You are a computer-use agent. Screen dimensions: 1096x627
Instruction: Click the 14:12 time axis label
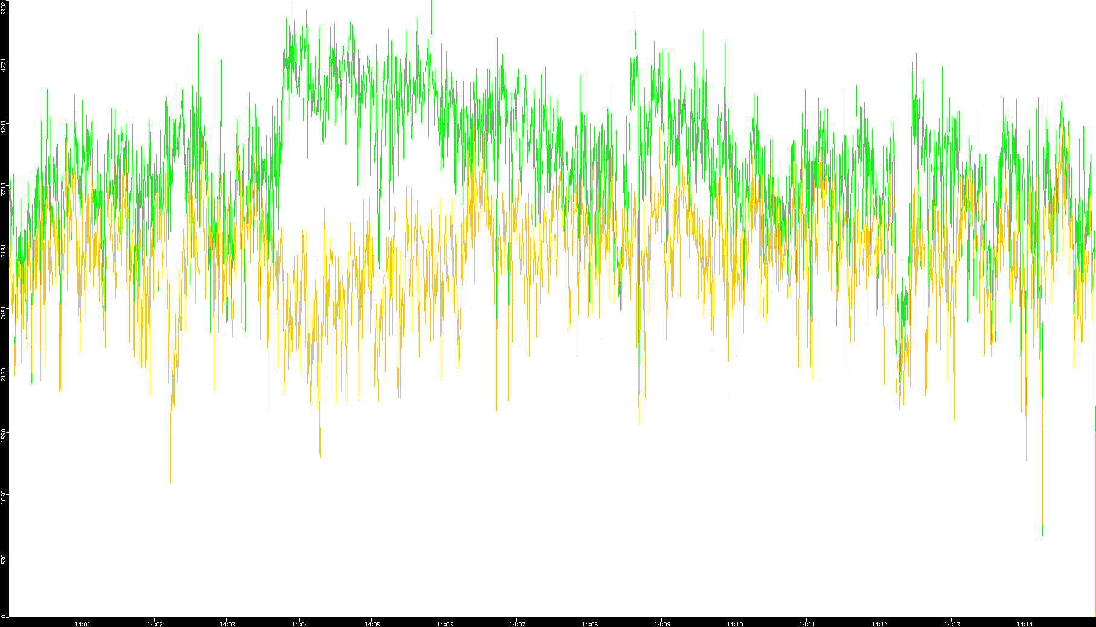879,624
